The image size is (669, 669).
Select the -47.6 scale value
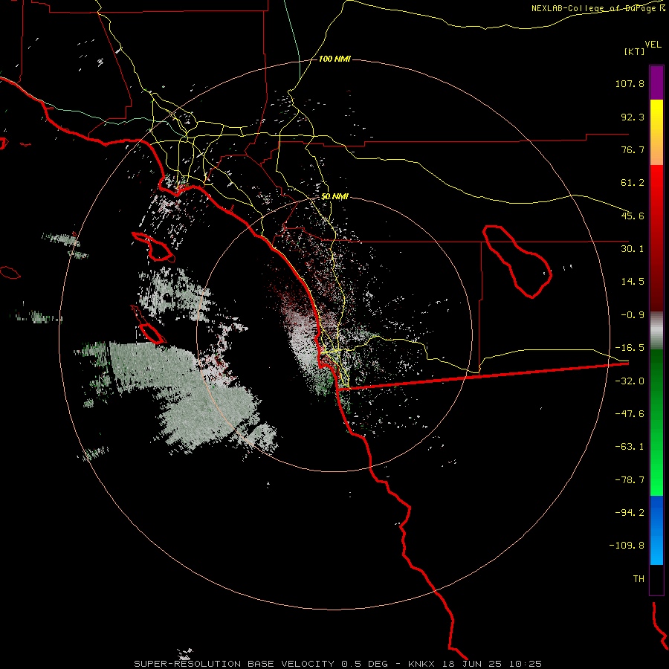[x=630, y=414]
